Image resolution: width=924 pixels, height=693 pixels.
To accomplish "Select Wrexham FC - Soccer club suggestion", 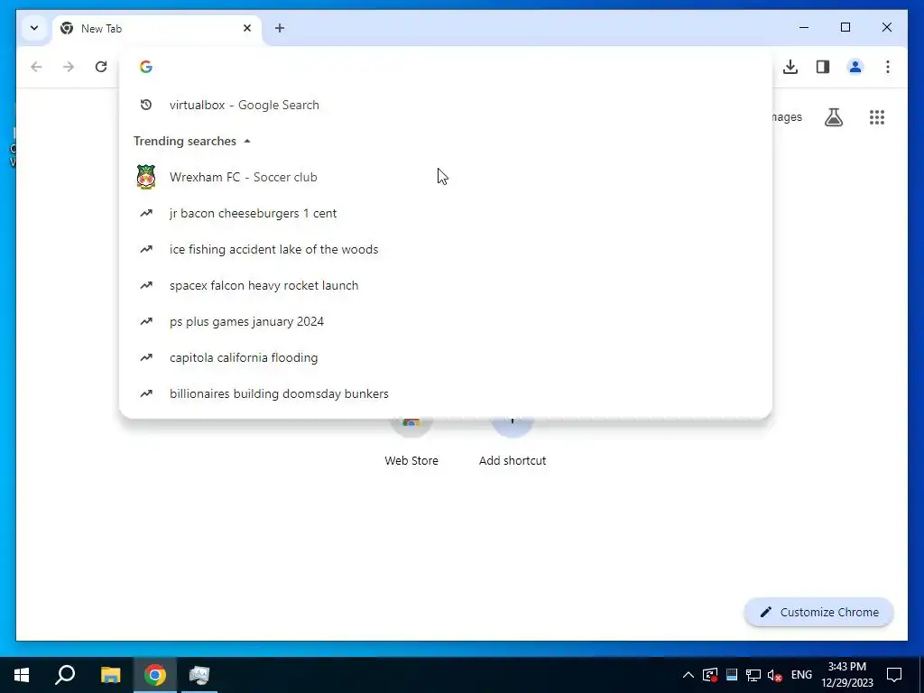I will (446, 177).
